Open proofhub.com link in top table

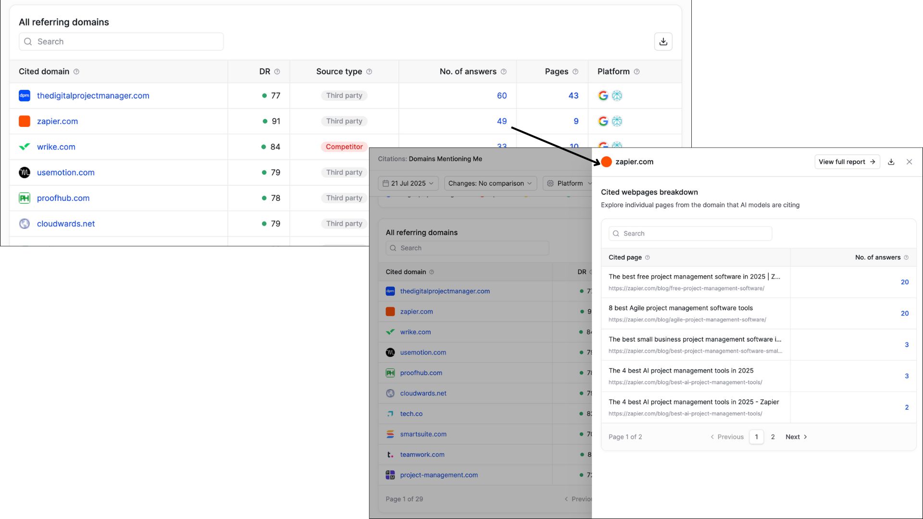pos(63,198)
